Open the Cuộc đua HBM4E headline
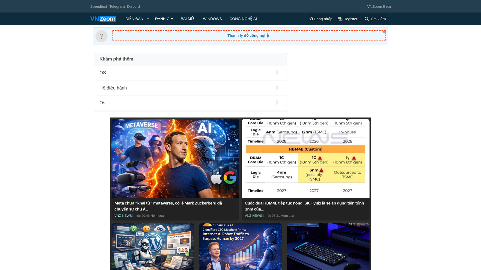This screenshot has width=481, height=270. pyautogui.click(x=304, y=206)
